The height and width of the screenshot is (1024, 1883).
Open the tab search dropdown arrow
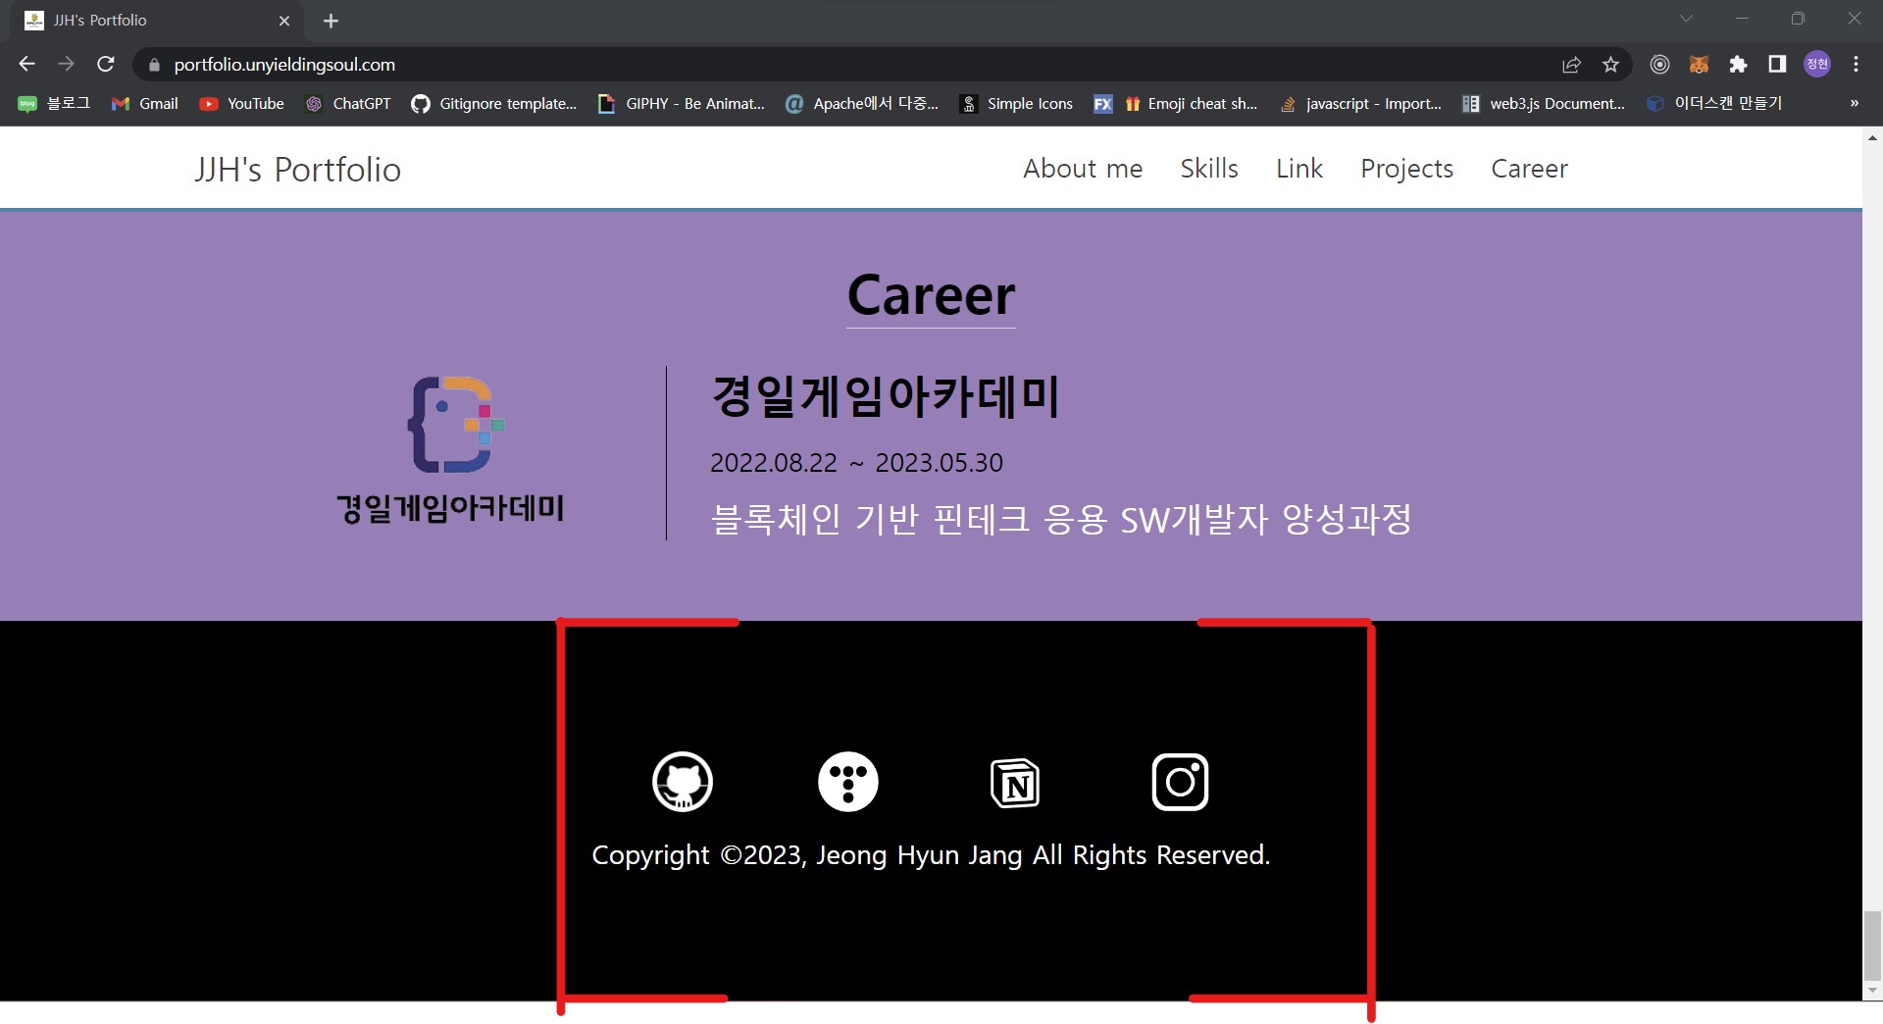click(x=1686, y=19)
